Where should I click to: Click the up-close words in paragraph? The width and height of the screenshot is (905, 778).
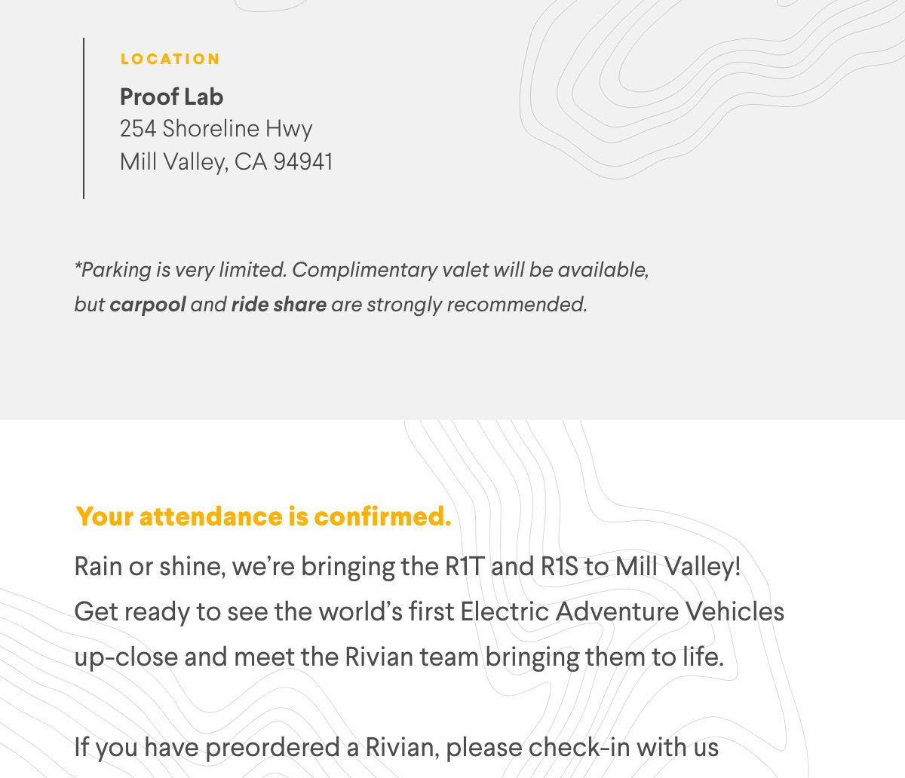126,657
